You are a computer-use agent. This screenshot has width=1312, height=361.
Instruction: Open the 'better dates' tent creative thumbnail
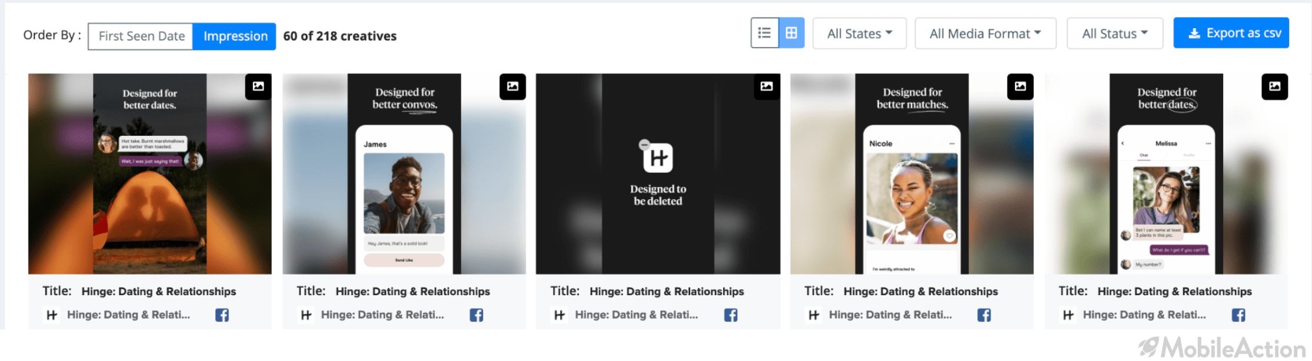click(150, 174)
